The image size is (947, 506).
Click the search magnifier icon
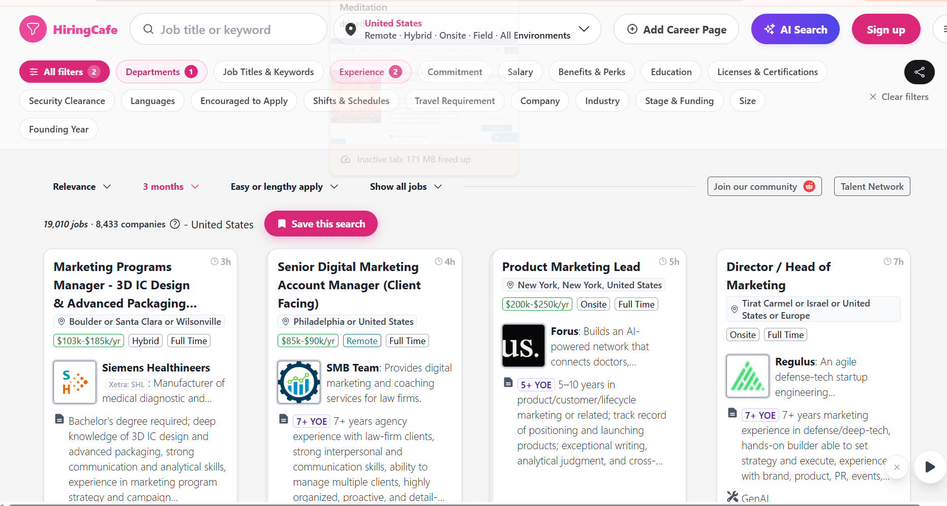tap(148, 29)
